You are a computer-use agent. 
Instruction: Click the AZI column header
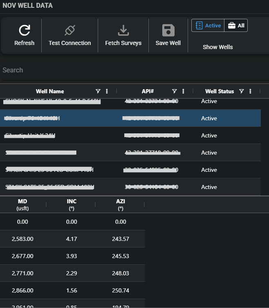[x=121, y=205]
